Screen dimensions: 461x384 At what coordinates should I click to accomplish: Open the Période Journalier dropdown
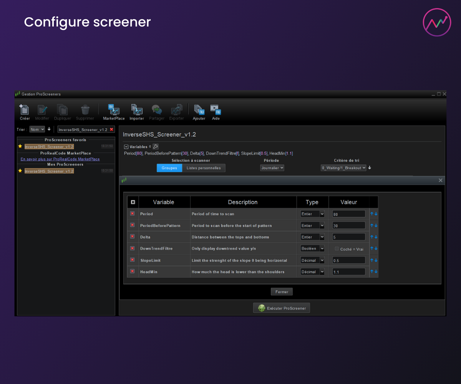(272, 168)
